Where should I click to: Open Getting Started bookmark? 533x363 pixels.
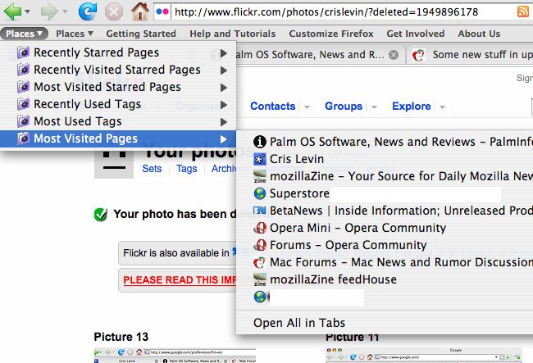click(141, 34)
